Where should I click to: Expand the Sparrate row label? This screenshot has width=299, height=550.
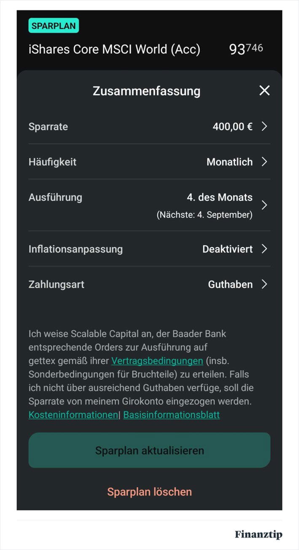pos(48,127)
